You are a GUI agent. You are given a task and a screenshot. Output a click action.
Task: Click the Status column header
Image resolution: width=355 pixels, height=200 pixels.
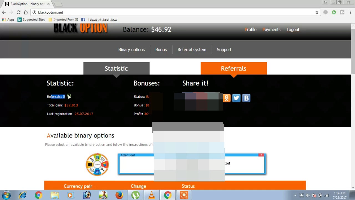[x=188, y=186]
